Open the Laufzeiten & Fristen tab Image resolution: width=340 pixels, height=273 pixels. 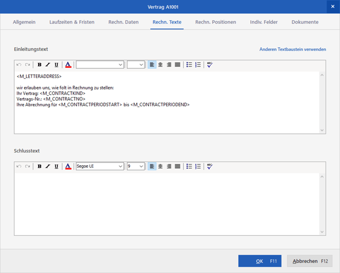click(x=73, y=22)
